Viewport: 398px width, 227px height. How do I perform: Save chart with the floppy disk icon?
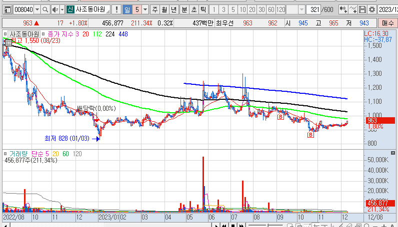[362, 10]
